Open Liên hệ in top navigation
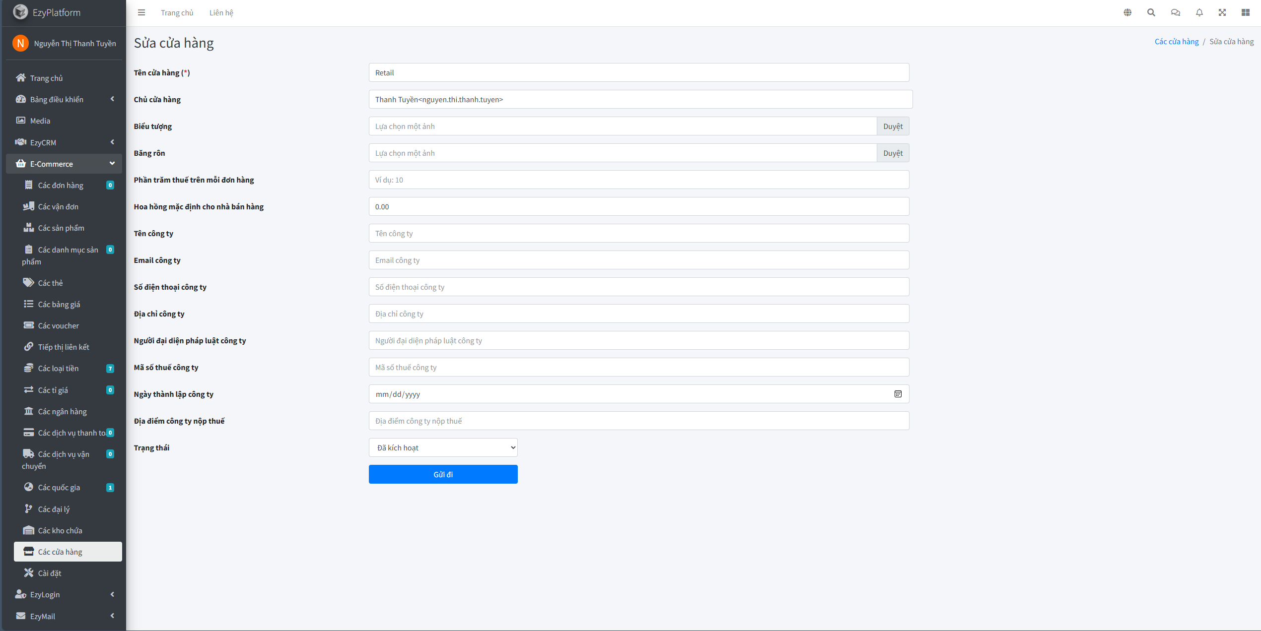The height and width of the screenshot is (631, 1261). coord(221,13)
